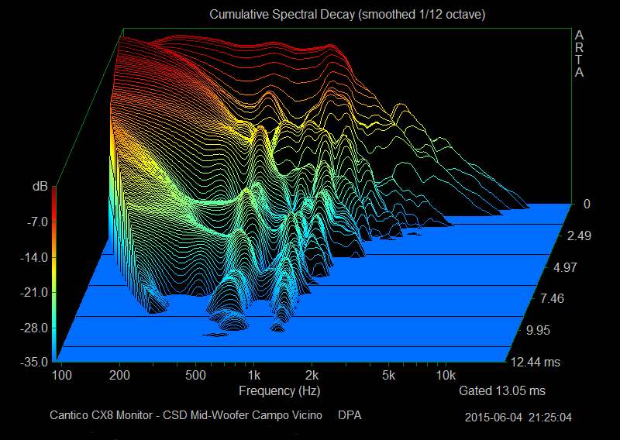
Task: Click the '-14.0' dB scale value
Action: [x=34, y=258]
